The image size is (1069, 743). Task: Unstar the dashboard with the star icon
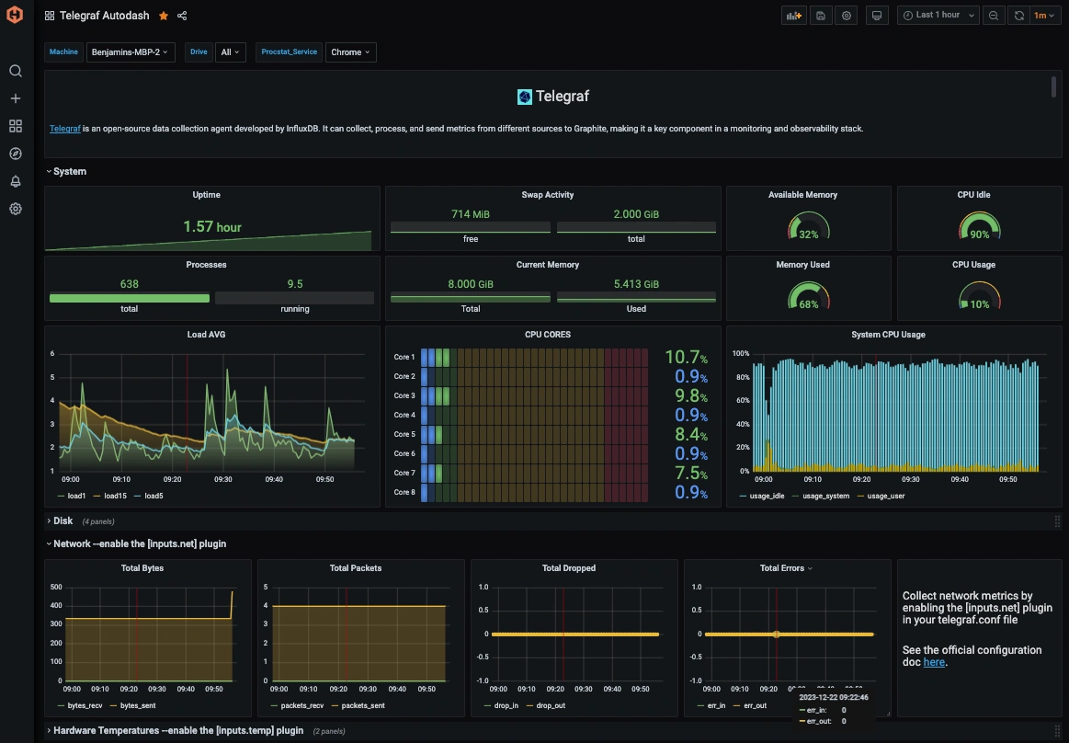(x=164, y=16)
